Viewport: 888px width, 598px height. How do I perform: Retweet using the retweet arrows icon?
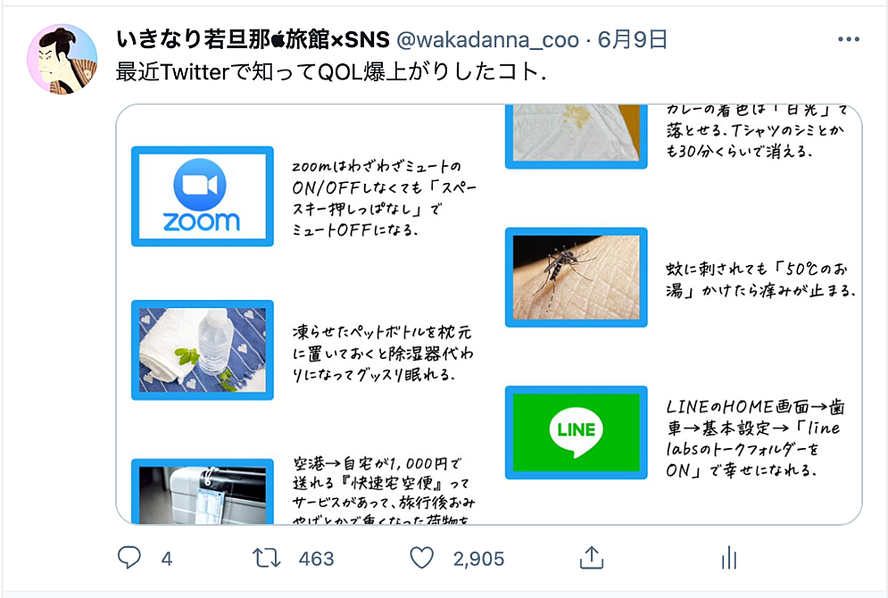click(x=266, y=559)
